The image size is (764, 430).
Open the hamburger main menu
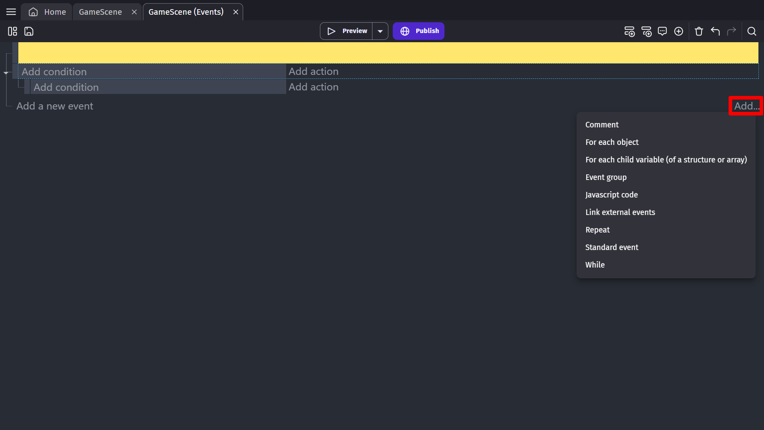click(x=11, y=12)
